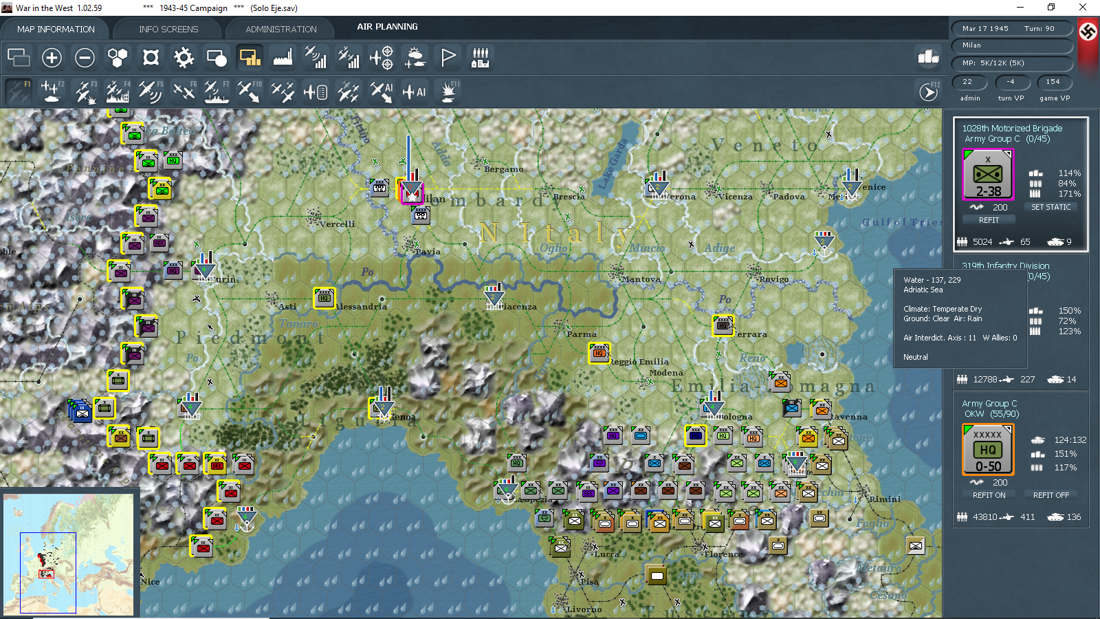Select the F5 air recon icon
The image size is (1100, 619).
tap(151, 91)
